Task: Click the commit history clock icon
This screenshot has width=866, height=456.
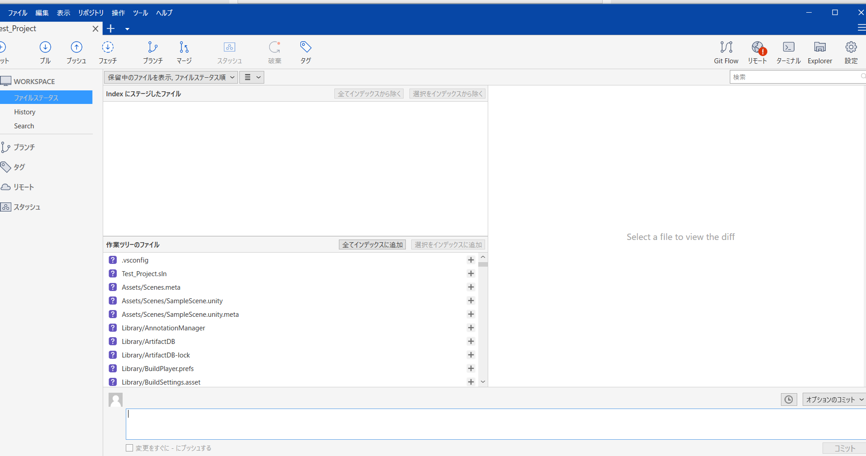Action: point(789,400)
